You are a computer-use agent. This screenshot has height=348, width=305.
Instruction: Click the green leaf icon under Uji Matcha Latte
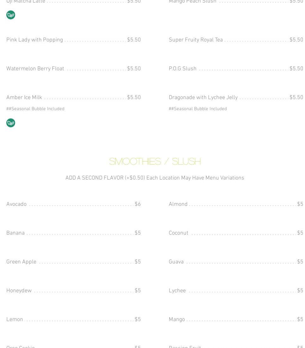click(x=11, y=15)
